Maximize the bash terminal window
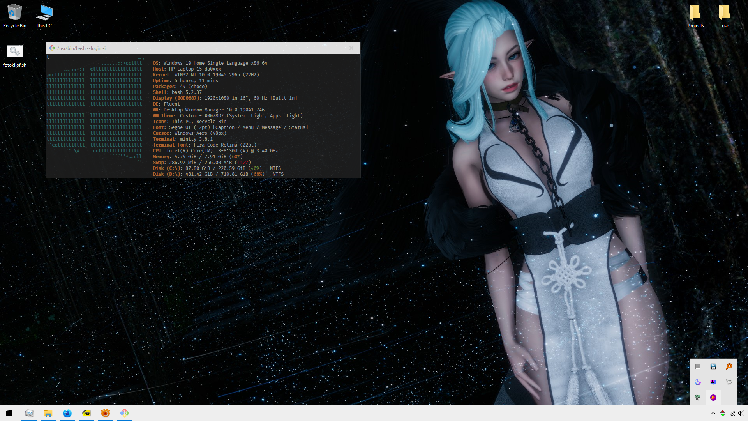This screenshot has width=748, height=421. [333, 48]
